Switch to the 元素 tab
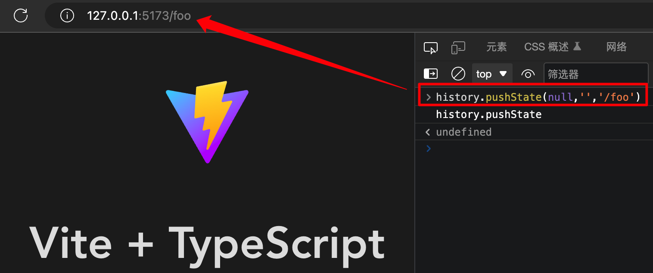Image resolution: width=653 pixels, height=273 pixels. point(497,47)
